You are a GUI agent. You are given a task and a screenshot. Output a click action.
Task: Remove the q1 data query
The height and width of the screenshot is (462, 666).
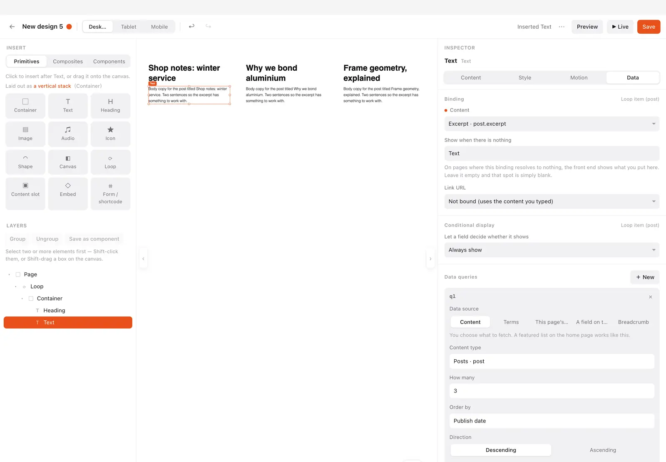(x=650, y=297)
